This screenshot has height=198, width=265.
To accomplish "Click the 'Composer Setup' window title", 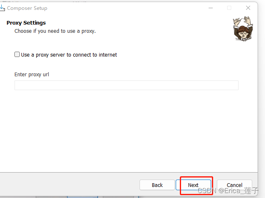I will click(27, 8).
